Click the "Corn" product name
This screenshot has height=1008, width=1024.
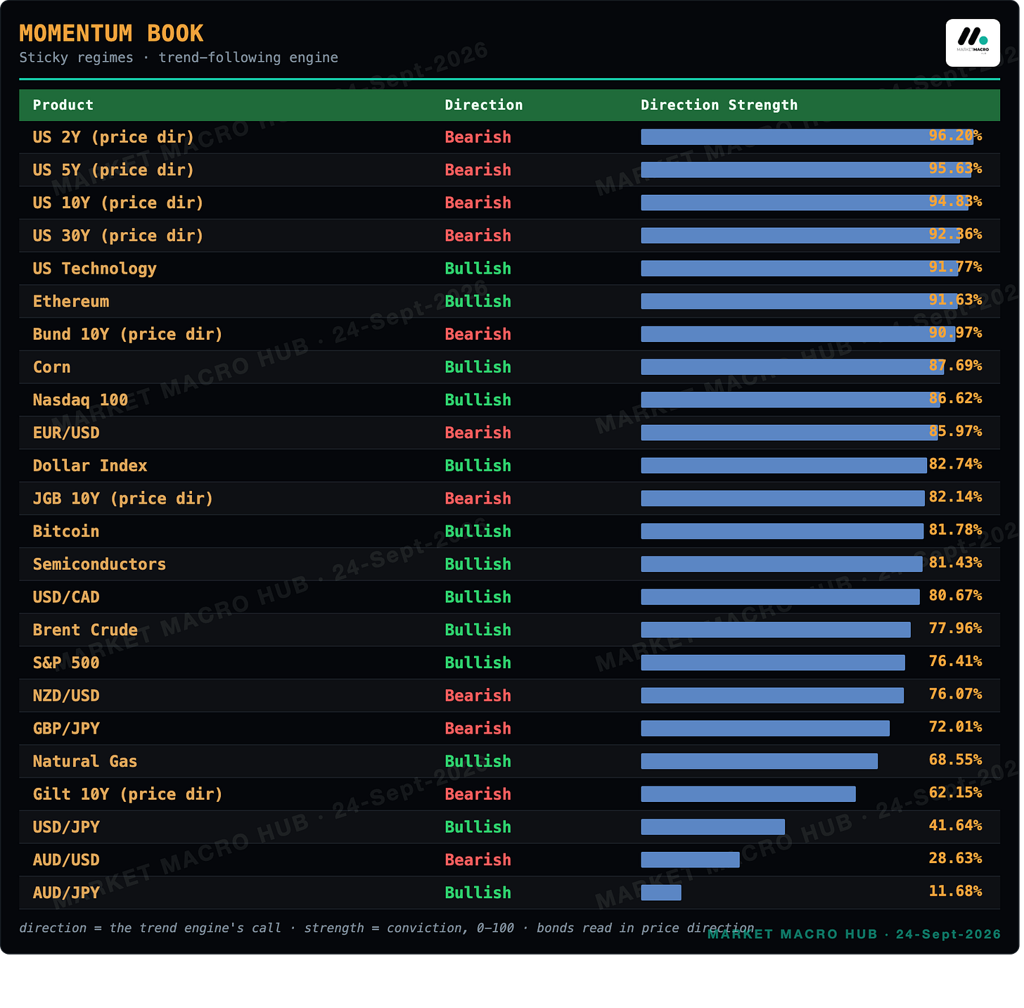52,367
